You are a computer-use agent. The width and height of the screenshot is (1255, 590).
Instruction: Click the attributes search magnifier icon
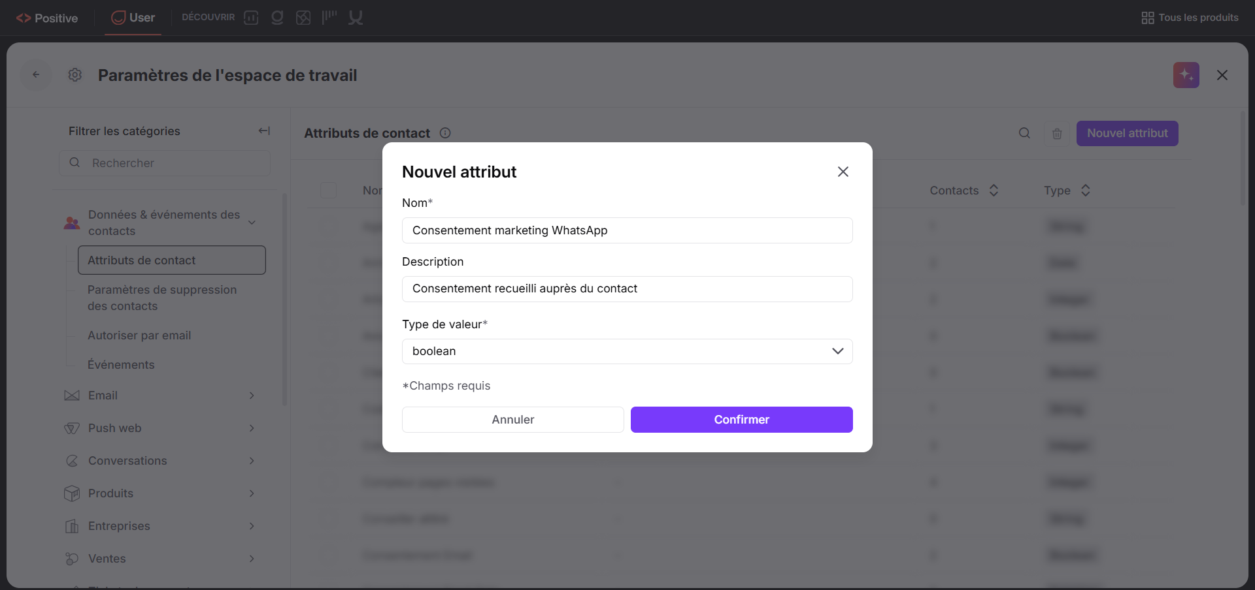(1024, 133)
